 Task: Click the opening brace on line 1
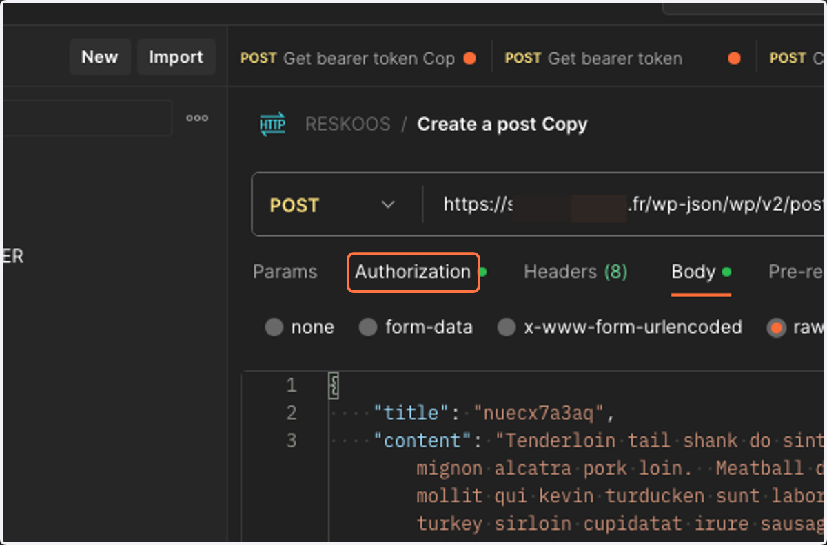334,385
